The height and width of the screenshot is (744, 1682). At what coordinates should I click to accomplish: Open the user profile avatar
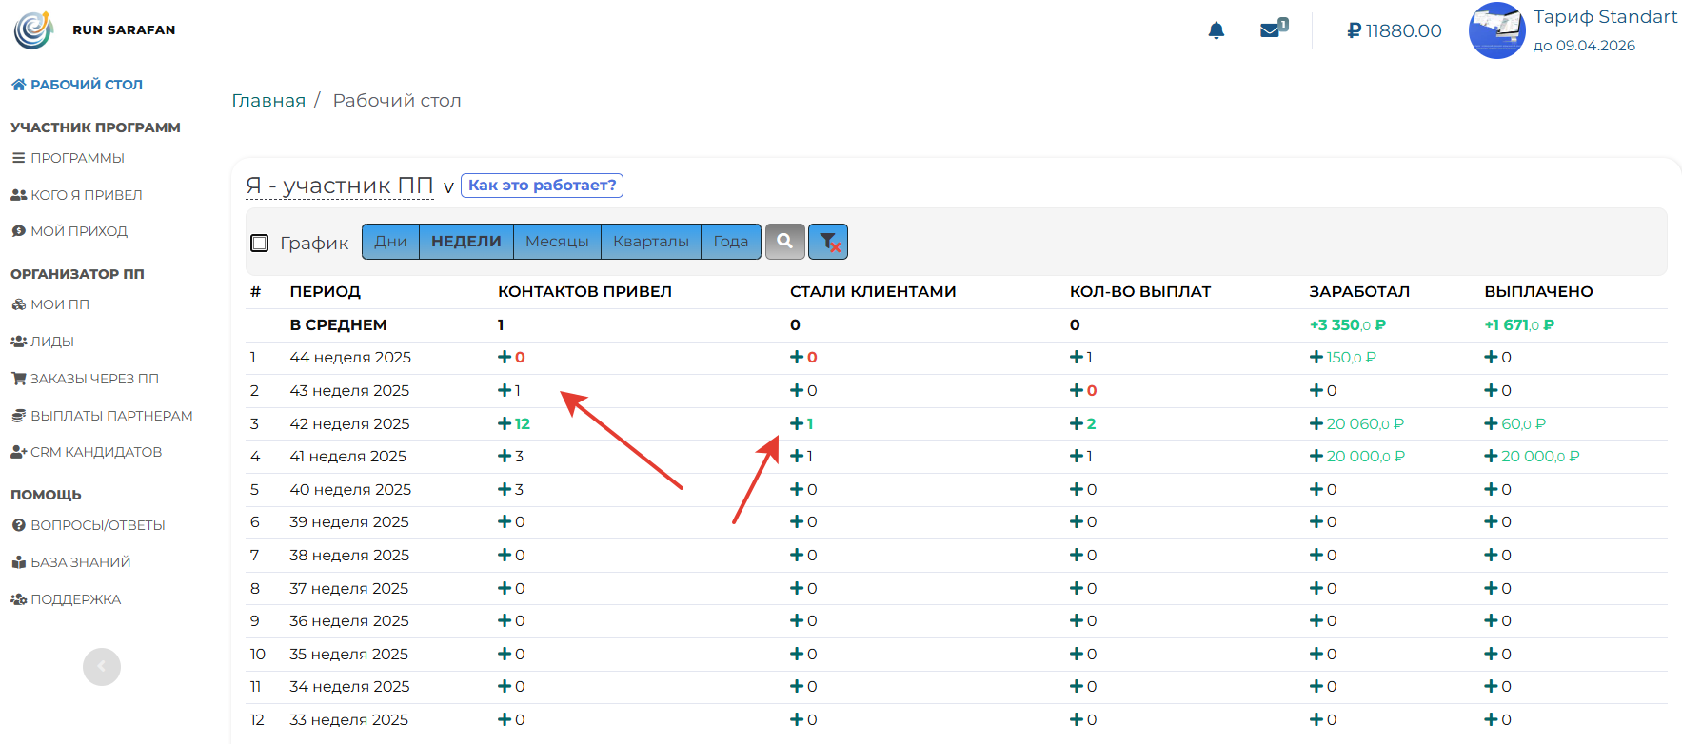(1496, 30)
